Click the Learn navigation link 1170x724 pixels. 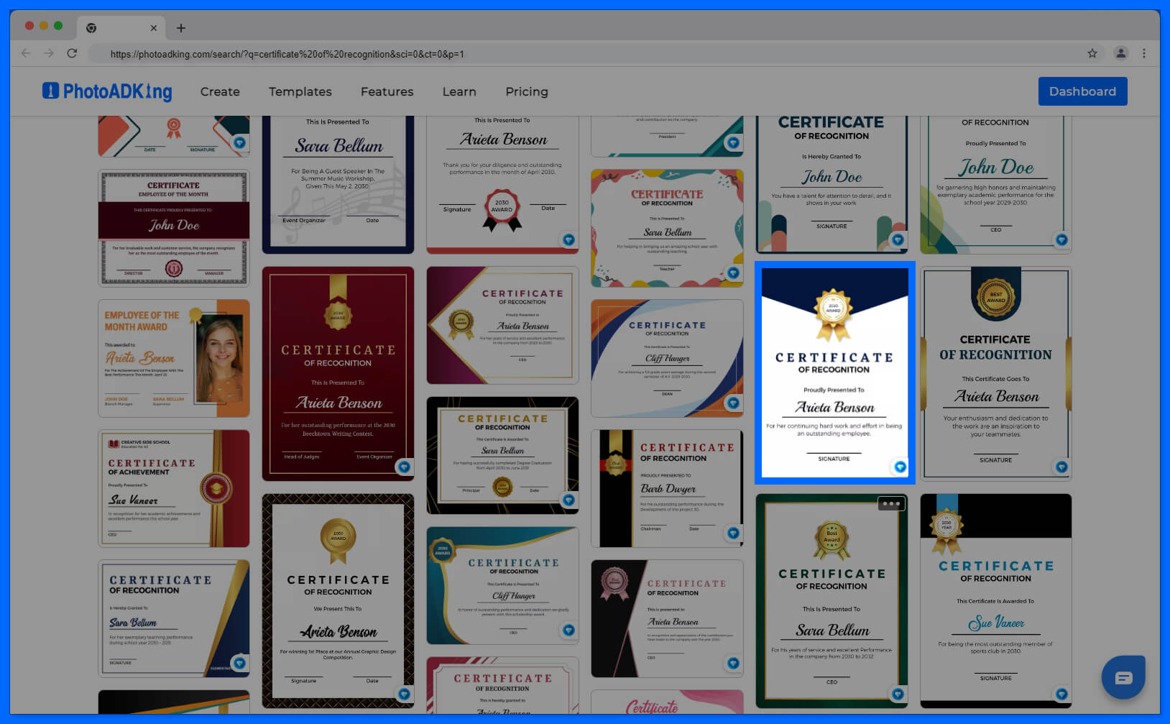(x=459, y=91)
